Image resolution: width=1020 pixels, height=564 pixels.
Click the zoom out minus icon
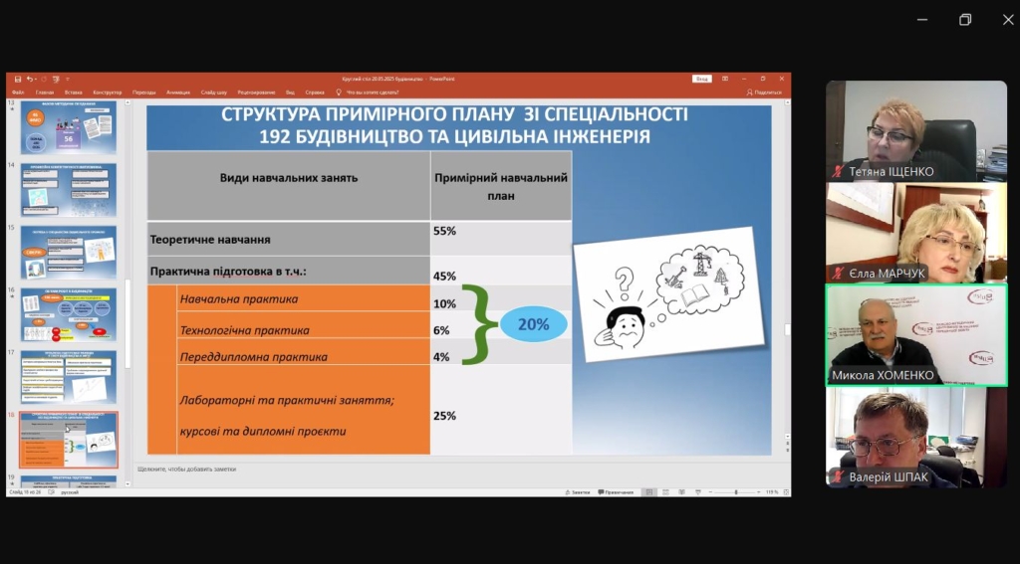click(x=709, y=492)
